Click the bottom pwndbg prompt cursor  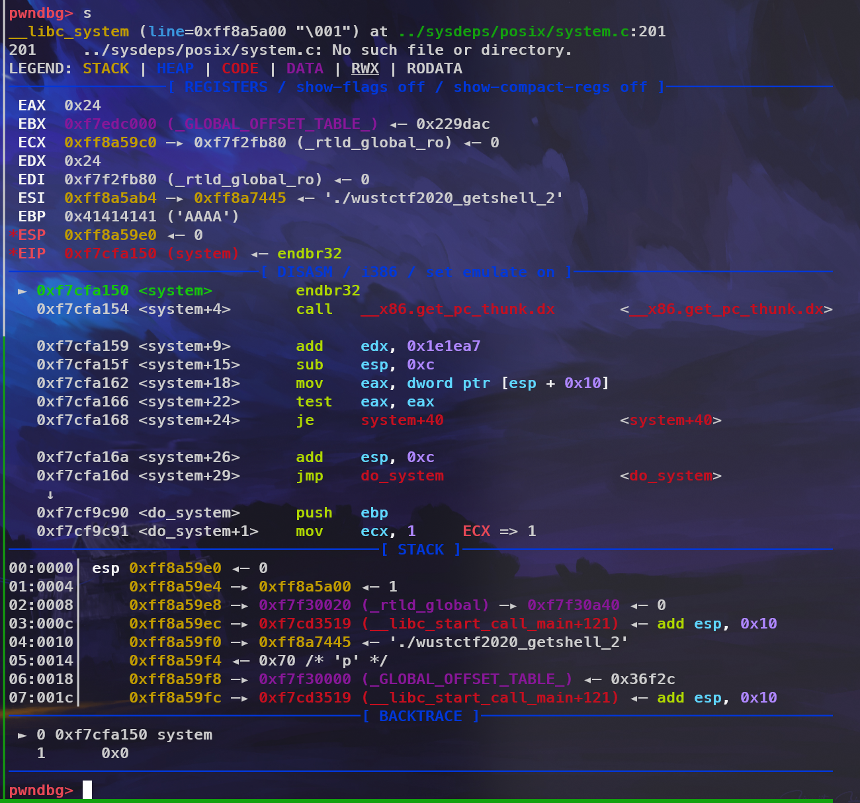pos(87,790)
